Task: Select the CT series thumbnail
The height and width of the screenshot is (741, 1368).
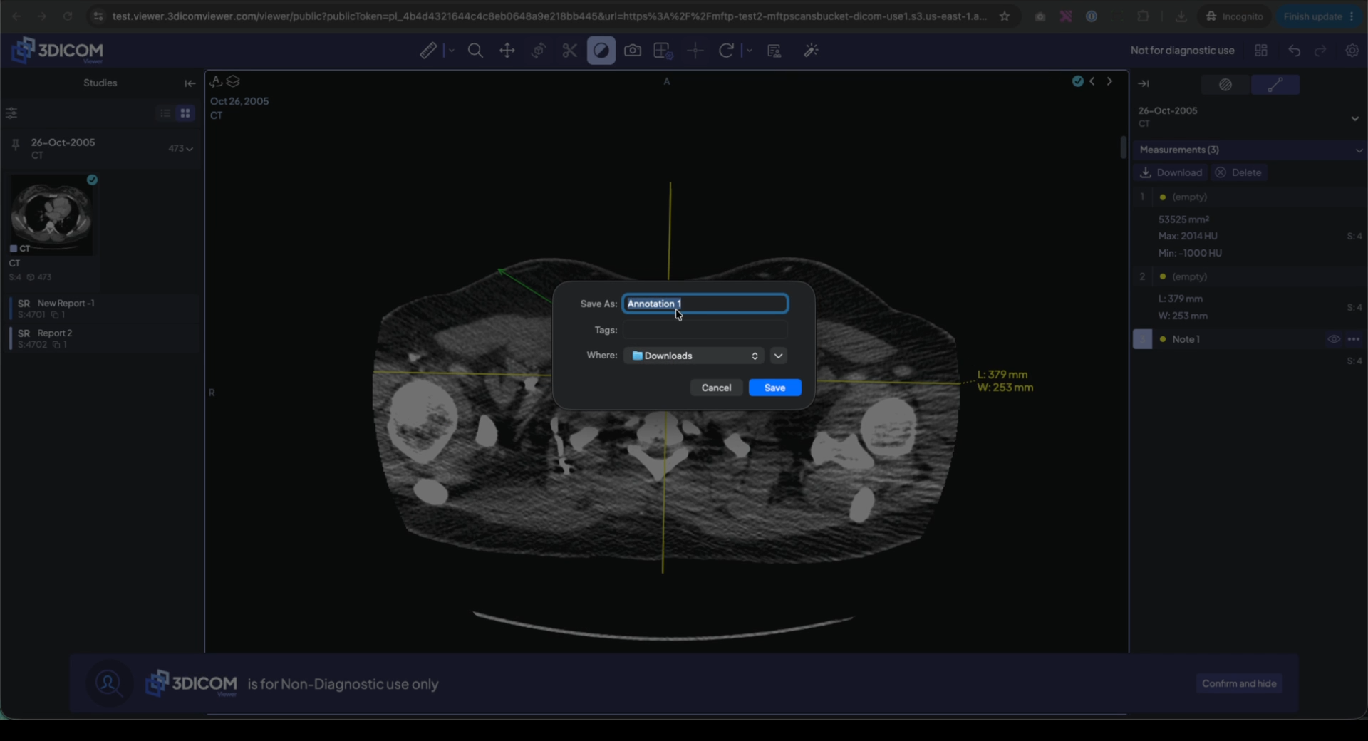Action: (51, 215)
